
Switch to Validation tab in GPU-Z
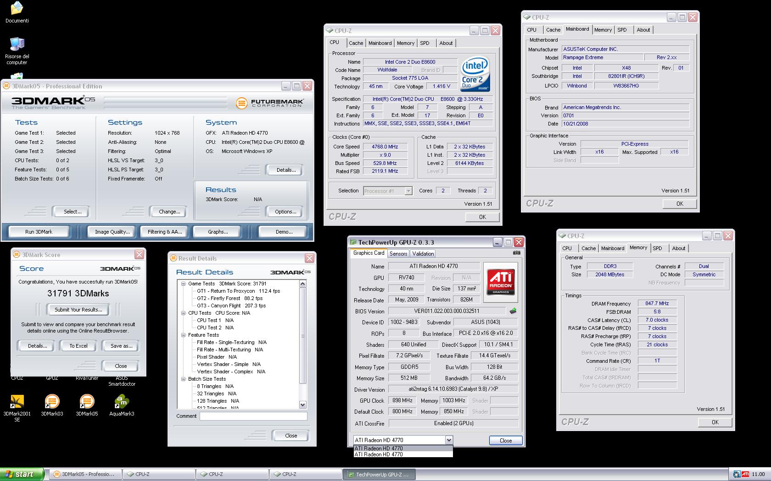(x=423, y=253)
